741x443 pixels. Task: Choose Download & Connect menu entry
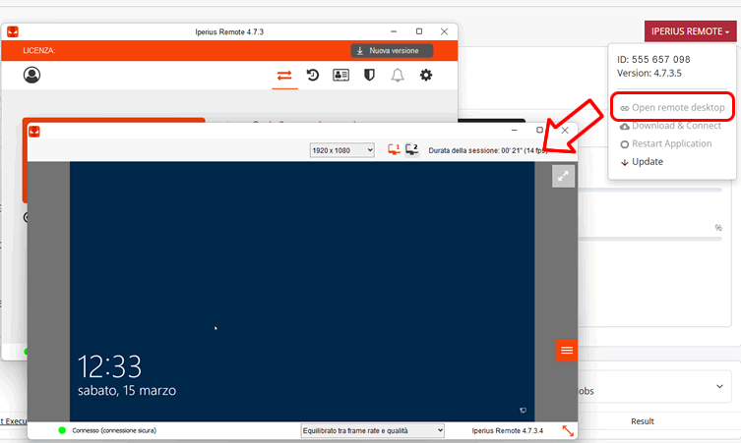coord(670,126)
